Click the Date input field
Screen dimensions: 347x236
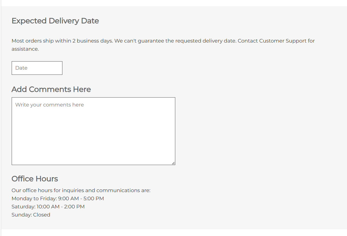tap(37, 68)
